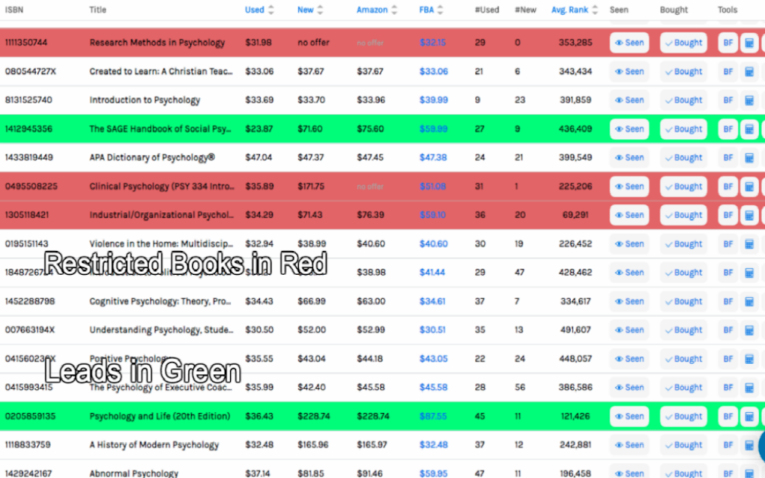Click BF tool for Clinical Psychology row
Image resolution: width=765 pixels, height=478 pixels.
point(728,187)
